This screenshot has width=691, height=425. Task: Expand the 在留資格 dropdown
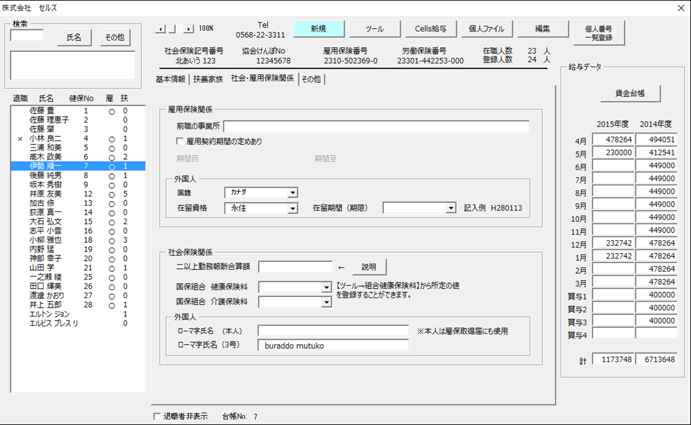coord(292,208)
